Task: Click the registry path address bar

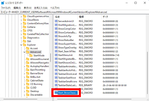Action: 74,12
